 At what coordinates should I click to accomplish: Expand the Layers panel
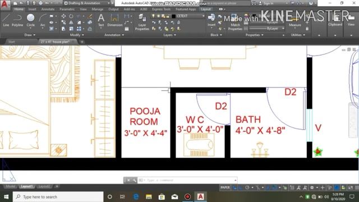tap(169, 35)
